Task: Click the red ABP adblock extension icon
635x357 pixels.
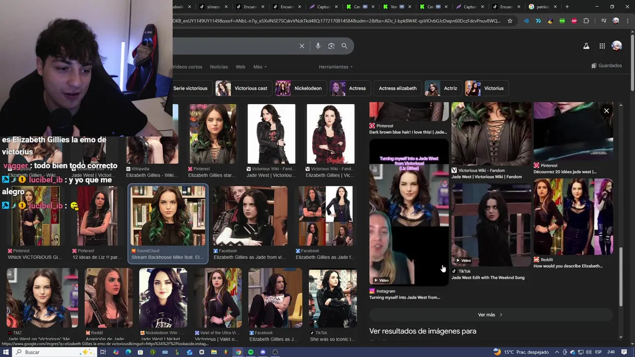Action: pyautogui.click(x=574, y=21)
